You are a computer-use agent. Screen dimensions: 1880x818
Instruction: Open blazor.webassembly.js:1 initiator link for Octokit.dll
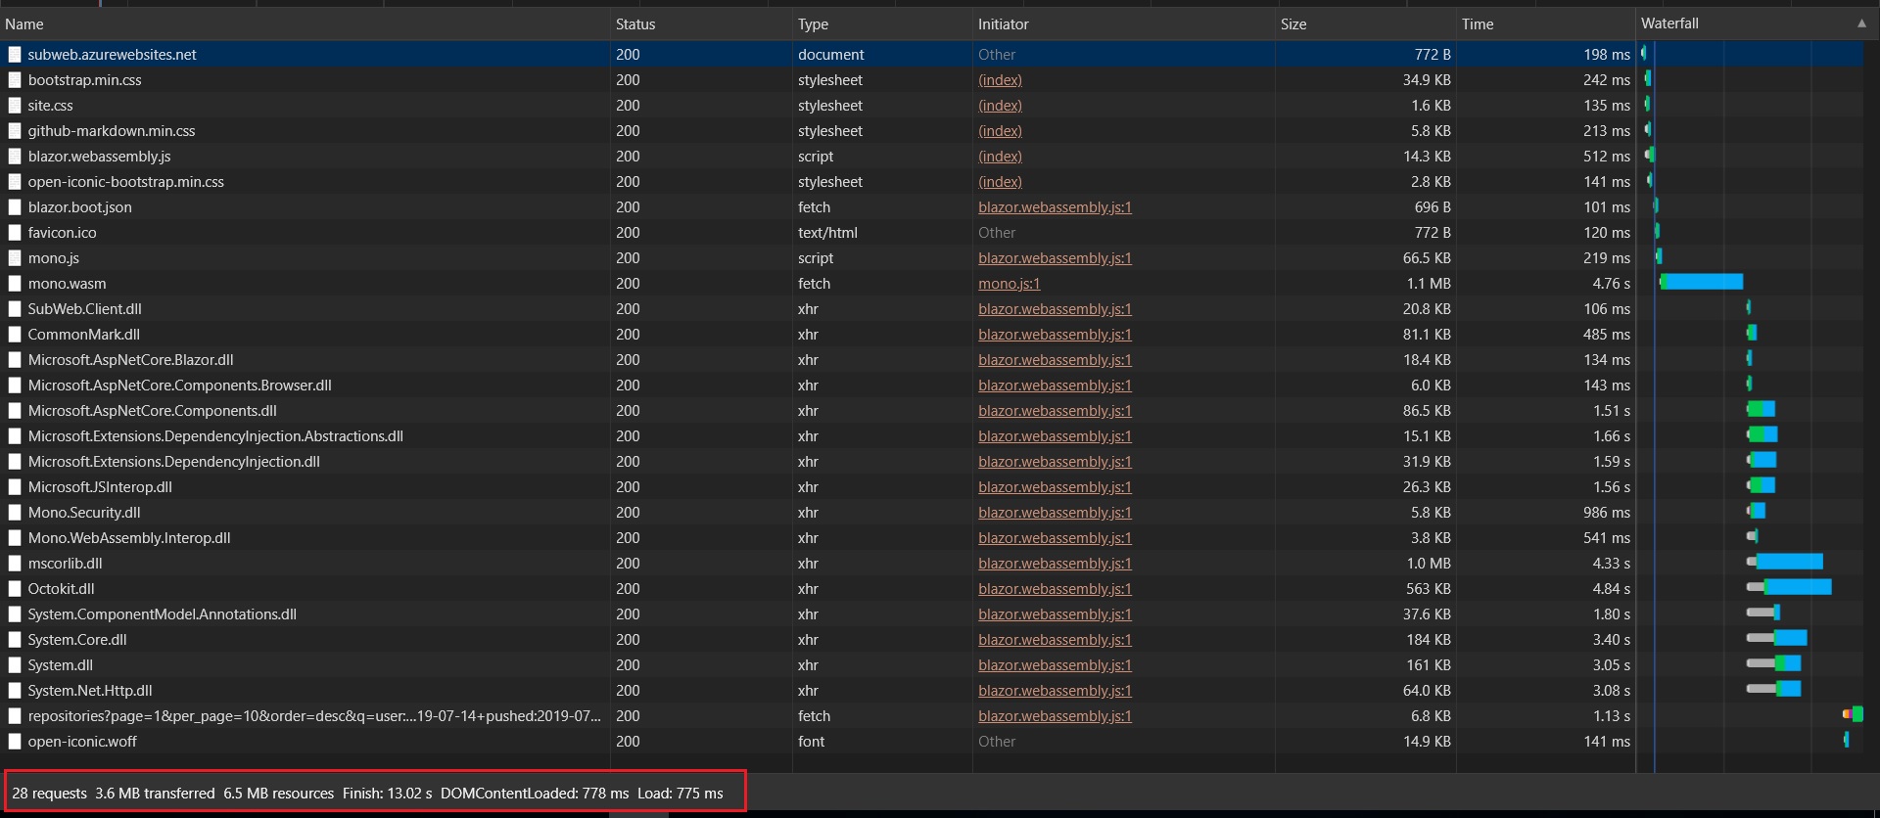(x=1055, y=589)
